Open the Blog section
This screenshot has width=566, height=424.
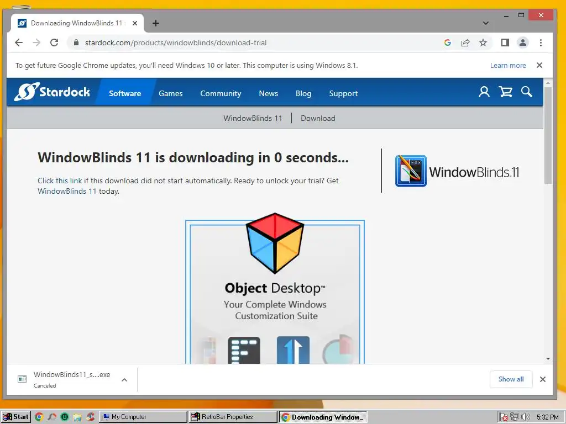pos(303,93)
